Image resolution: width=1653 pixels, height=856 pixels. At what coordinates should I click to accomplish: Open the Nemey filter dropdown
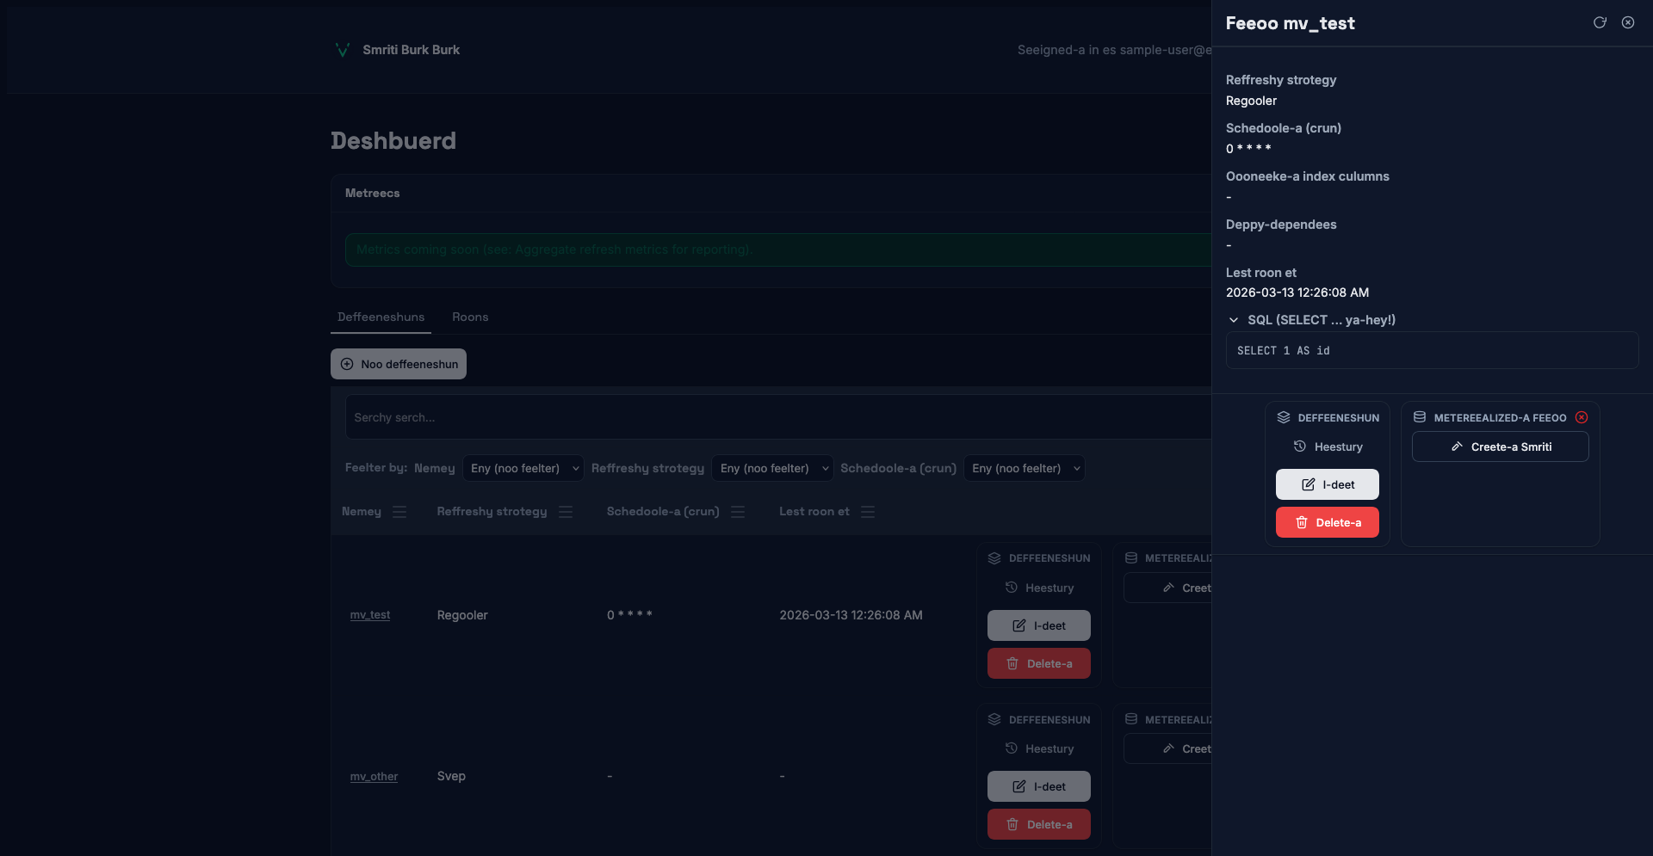(x=523, y=468)
